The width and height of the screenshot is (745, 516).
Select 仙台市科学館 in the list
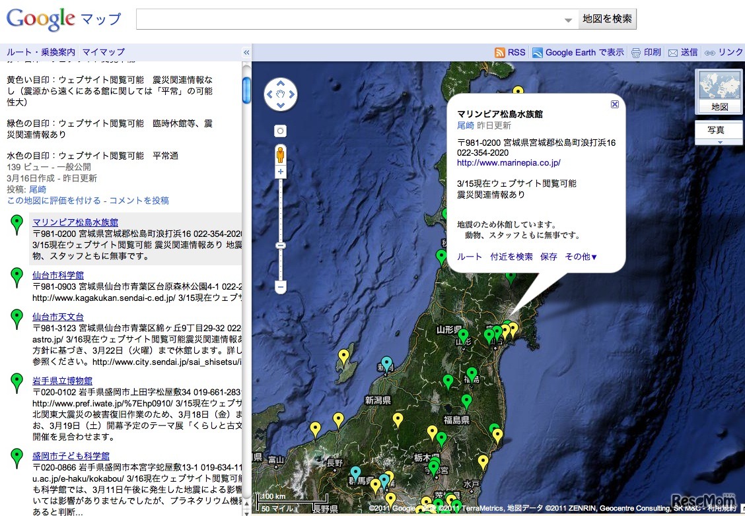click(58, 274)
